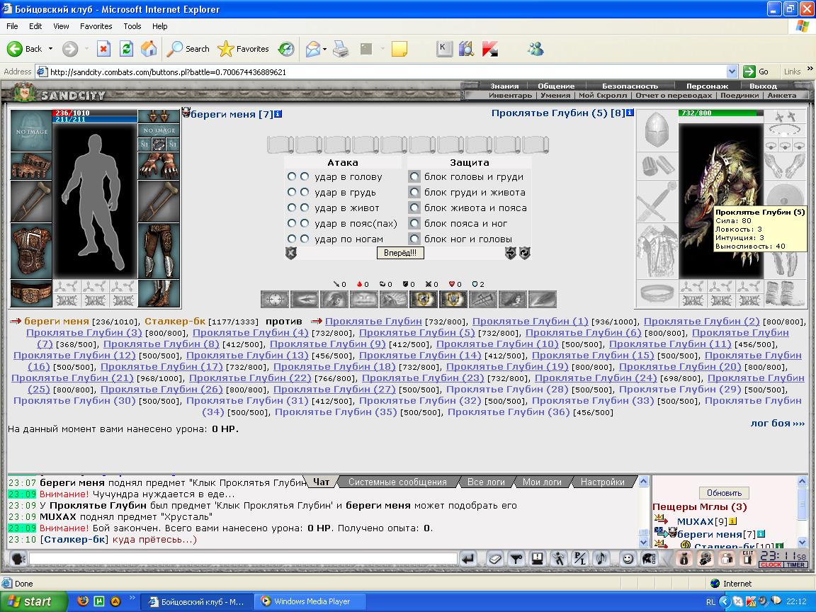Click the Windows start button
Image resolution: width=816 pixels, height=612 pixels.
click(33, 601)
